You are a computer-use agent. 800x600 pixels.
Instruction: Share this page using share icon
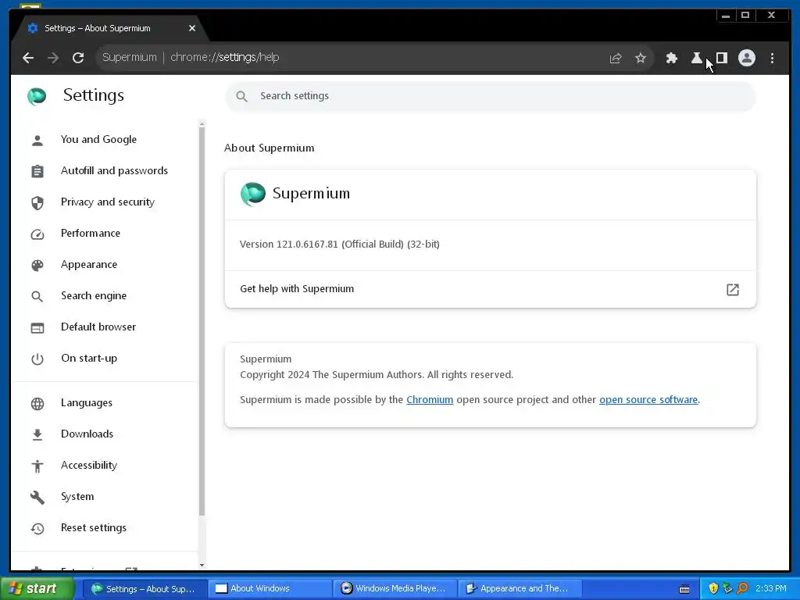[x=616, y=58]
